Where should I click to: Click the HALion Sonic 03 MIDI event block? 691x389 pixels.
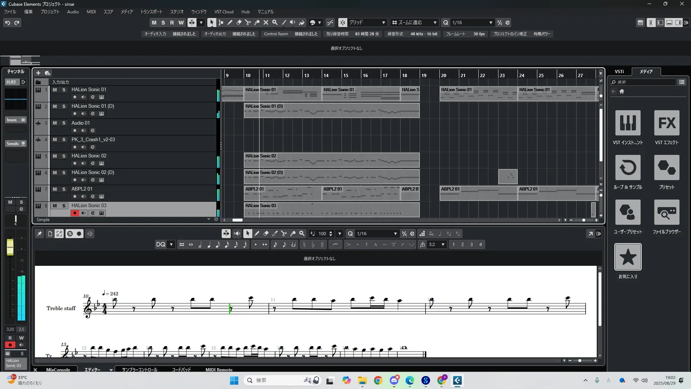(x=331, y=210)
